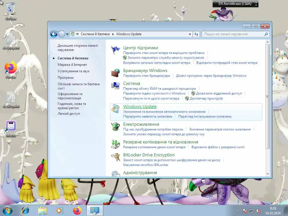Click the Action Center flag tray icon
288x216 pixels.
tap(245, 211)
